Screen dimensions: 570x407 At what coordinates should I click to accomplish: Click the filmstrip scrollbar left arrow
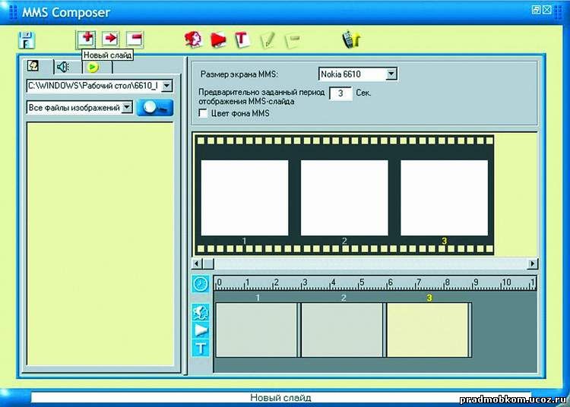click(x=197, y=263)
